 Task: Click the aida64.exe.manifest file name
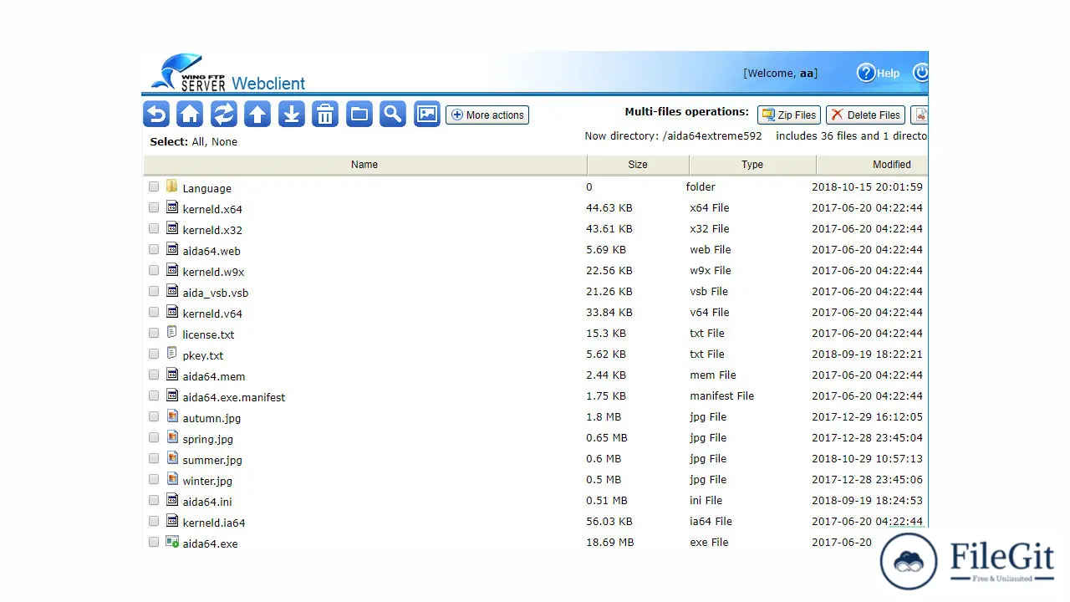[234, 397]
